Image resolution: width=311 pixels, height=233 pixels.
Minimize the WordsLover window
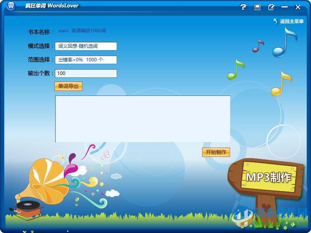284,7
